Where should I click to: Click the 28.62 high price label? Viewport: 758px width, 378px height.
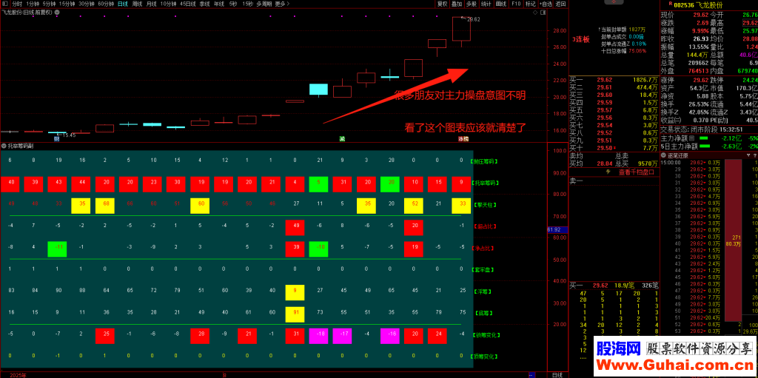pyautogui.click(x=473, y=19)
